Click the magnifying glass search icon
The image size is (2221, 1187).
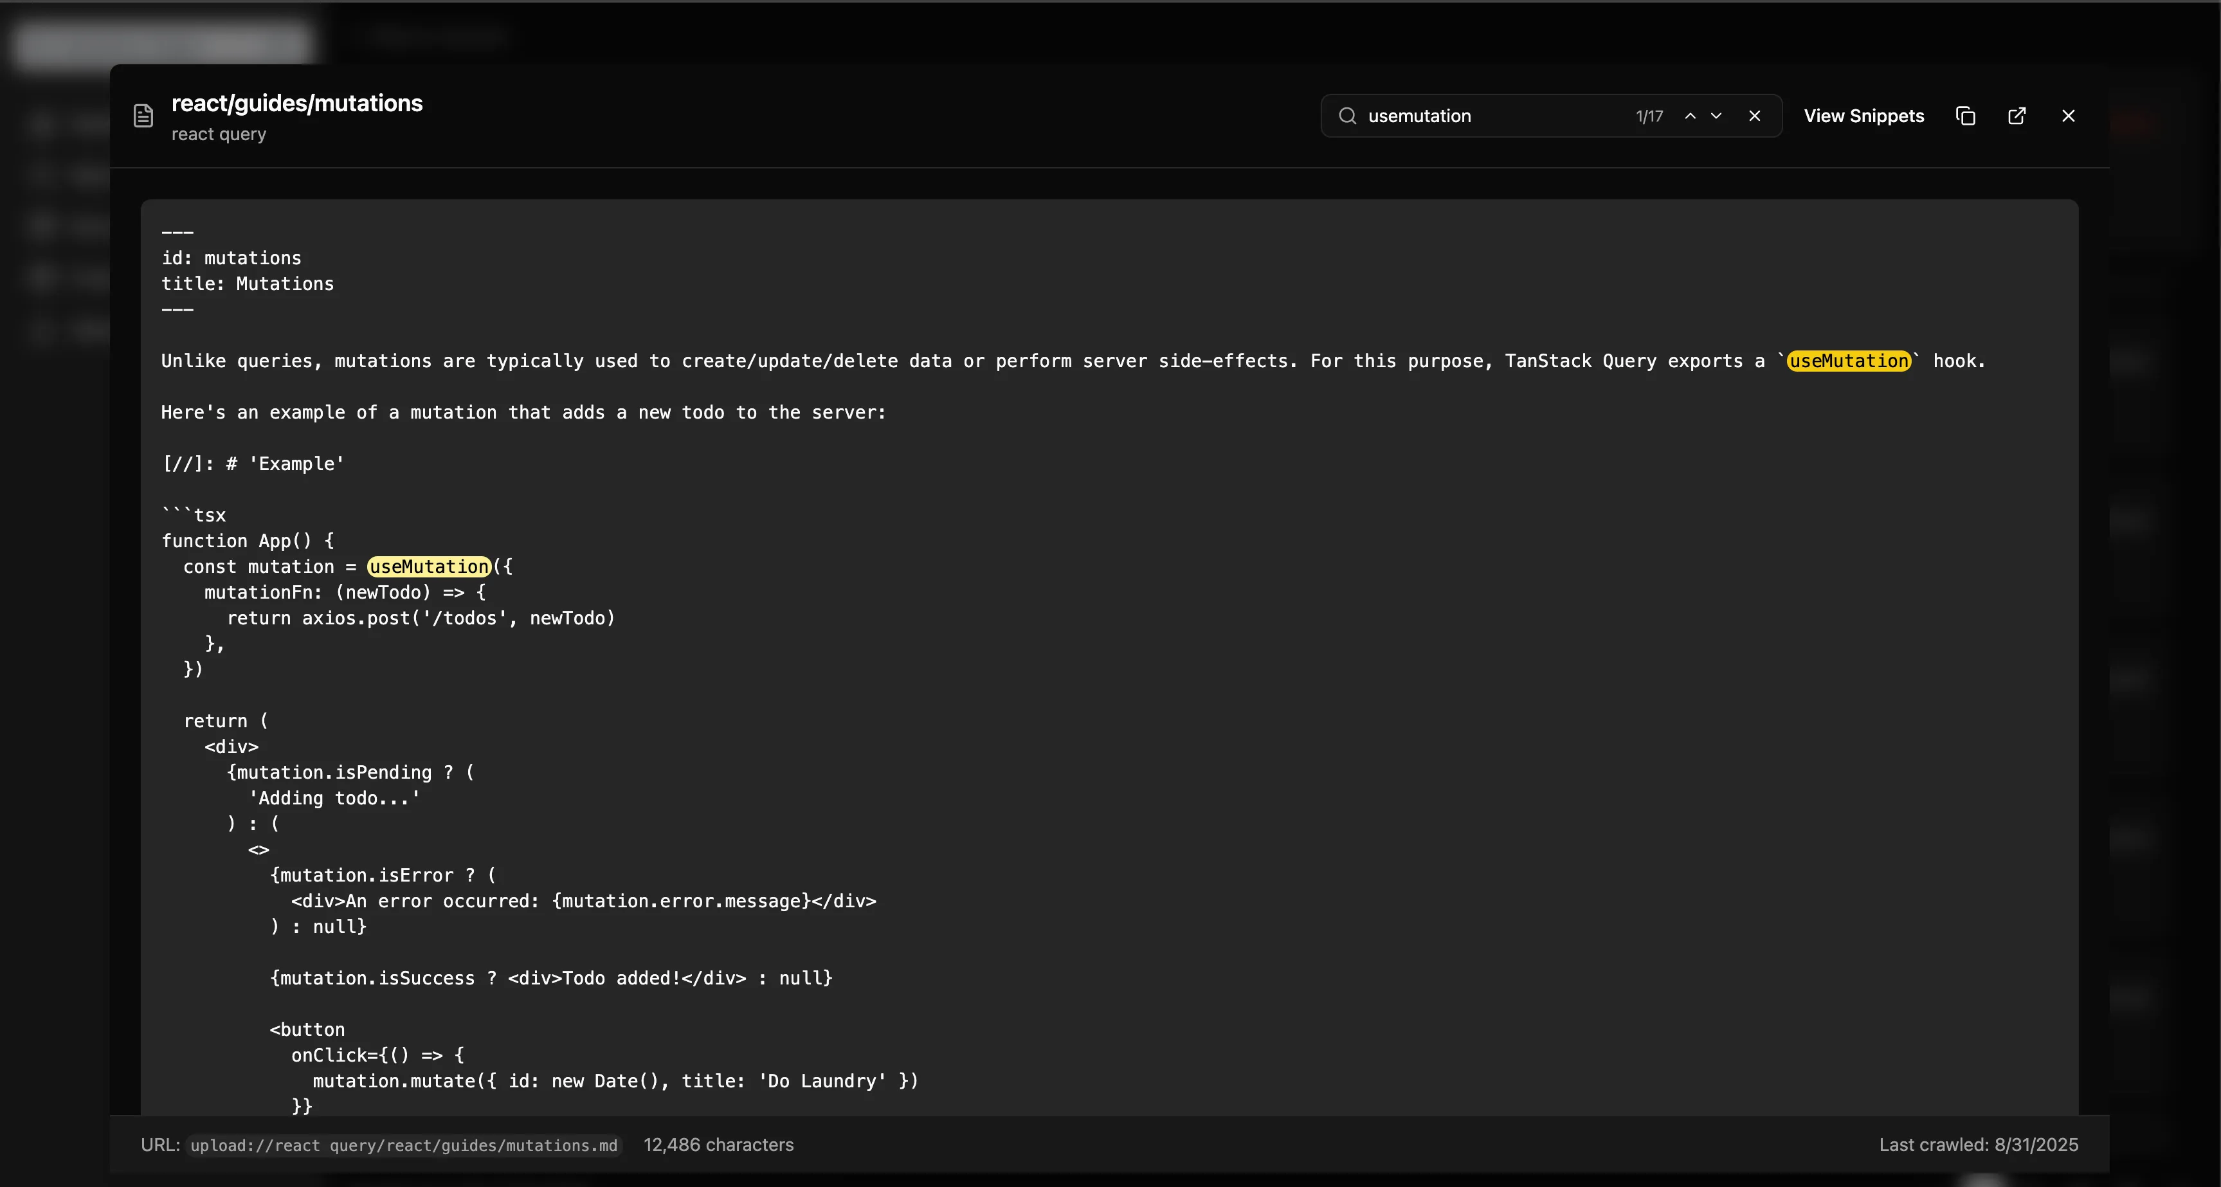point(1348,116)
